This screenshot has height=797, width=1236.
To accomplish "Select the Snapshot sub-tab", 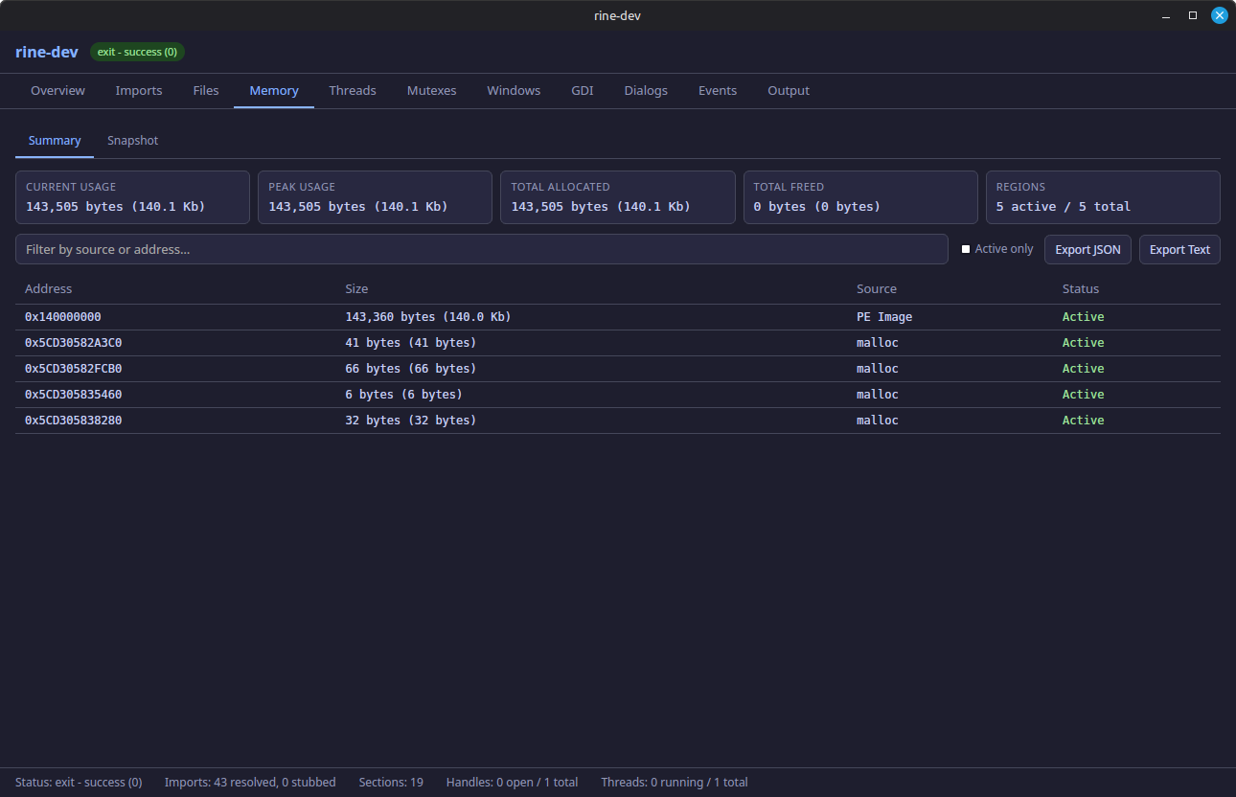I will 132,140.
